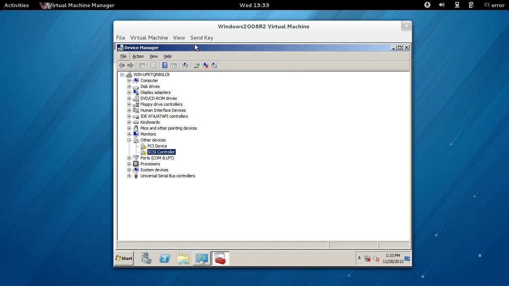This screenshot has width=509, height=286.
Task: Open Windows Explorer folder icon in taskbar
Action: coord(183,258)
